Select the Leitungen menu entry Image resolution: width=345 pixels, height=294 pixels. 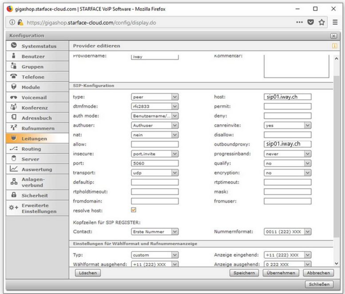pos(37,138)
